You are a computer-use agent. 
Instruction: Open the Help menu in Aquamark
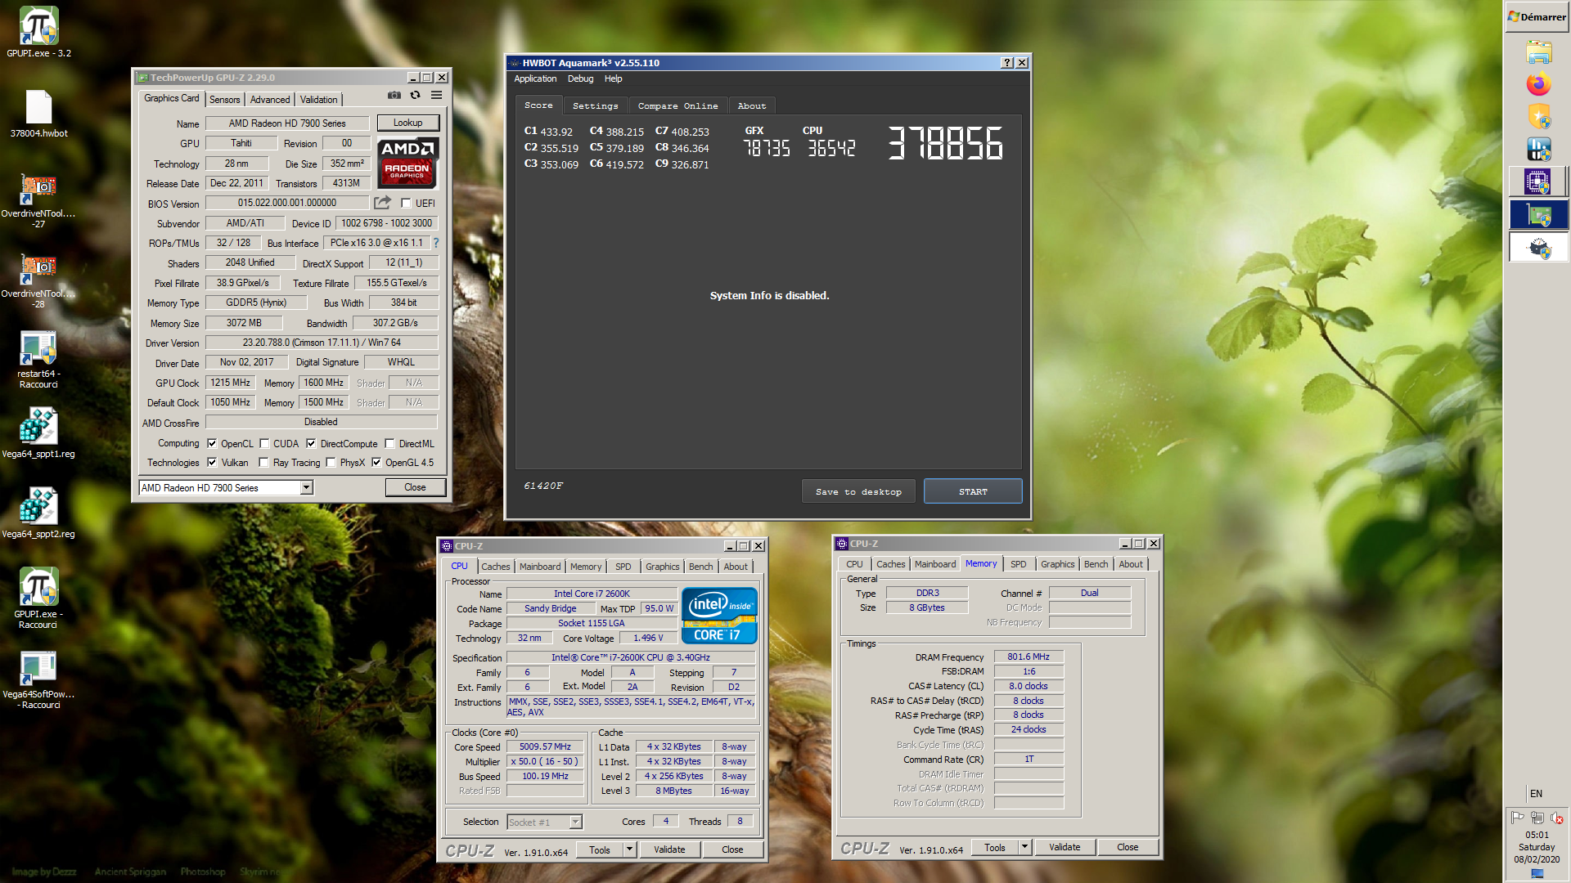614,79
